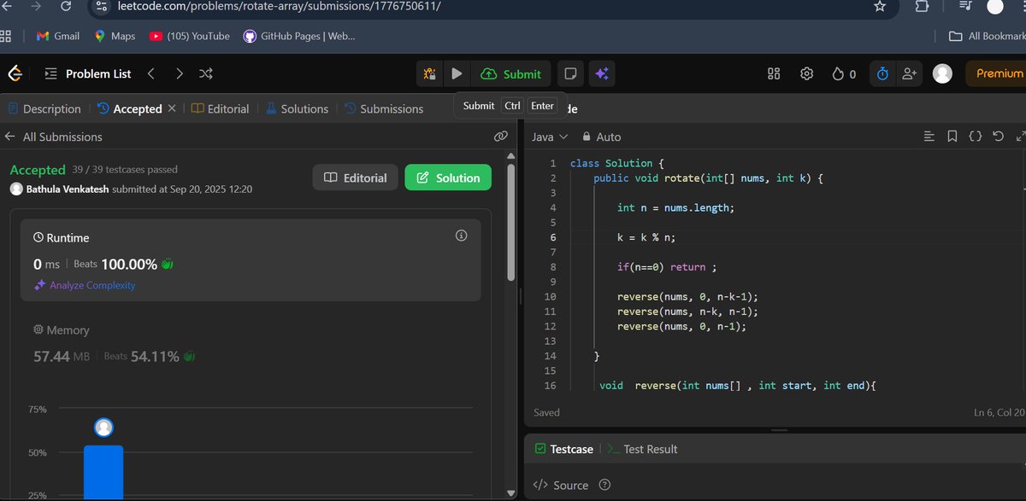The width and height of the screenshot is (1026, 501).
Task: Go to previous problem arrow
Action: click(150, 73)
